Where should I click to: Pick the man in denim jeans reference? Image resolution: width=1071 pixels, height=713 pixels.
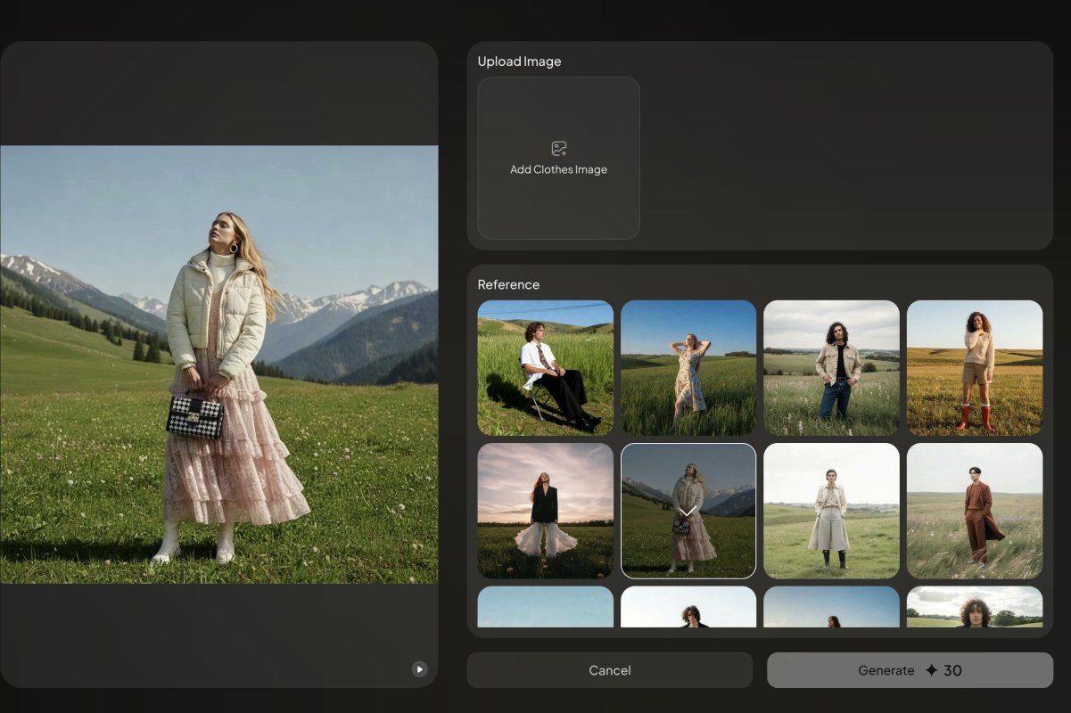[x=831, y=368]
